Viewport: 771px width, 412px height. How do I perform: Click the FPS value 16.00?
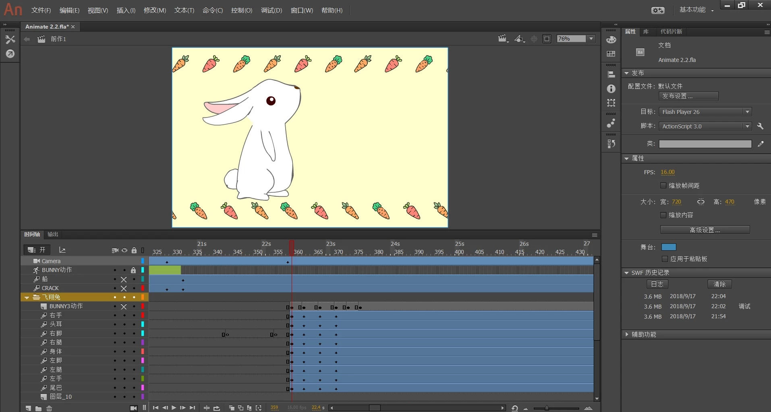[667, 172]
